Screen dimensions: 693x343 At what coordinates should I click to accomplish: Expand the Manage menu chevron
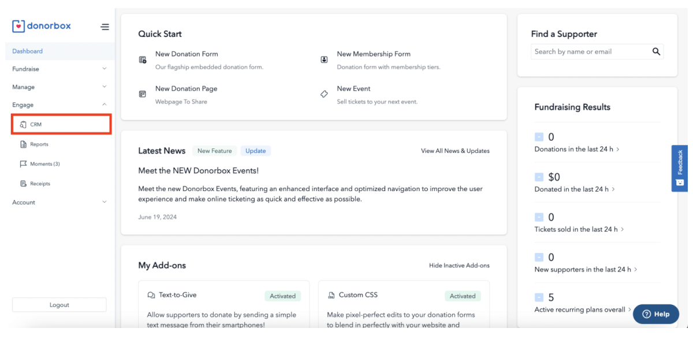[105, 87]
